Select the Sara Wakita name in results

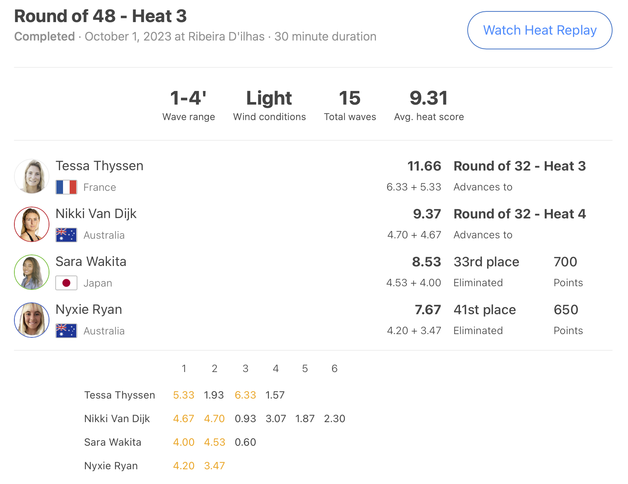coord(91,262)
